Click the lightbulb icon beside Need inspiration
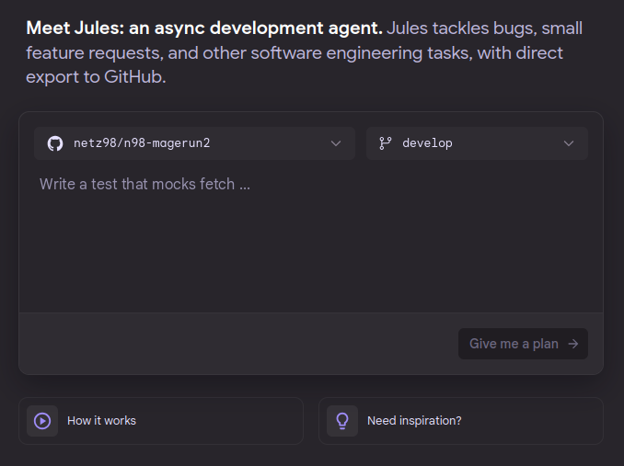Viewport: 624px width, 466px height. coord(342,421)
